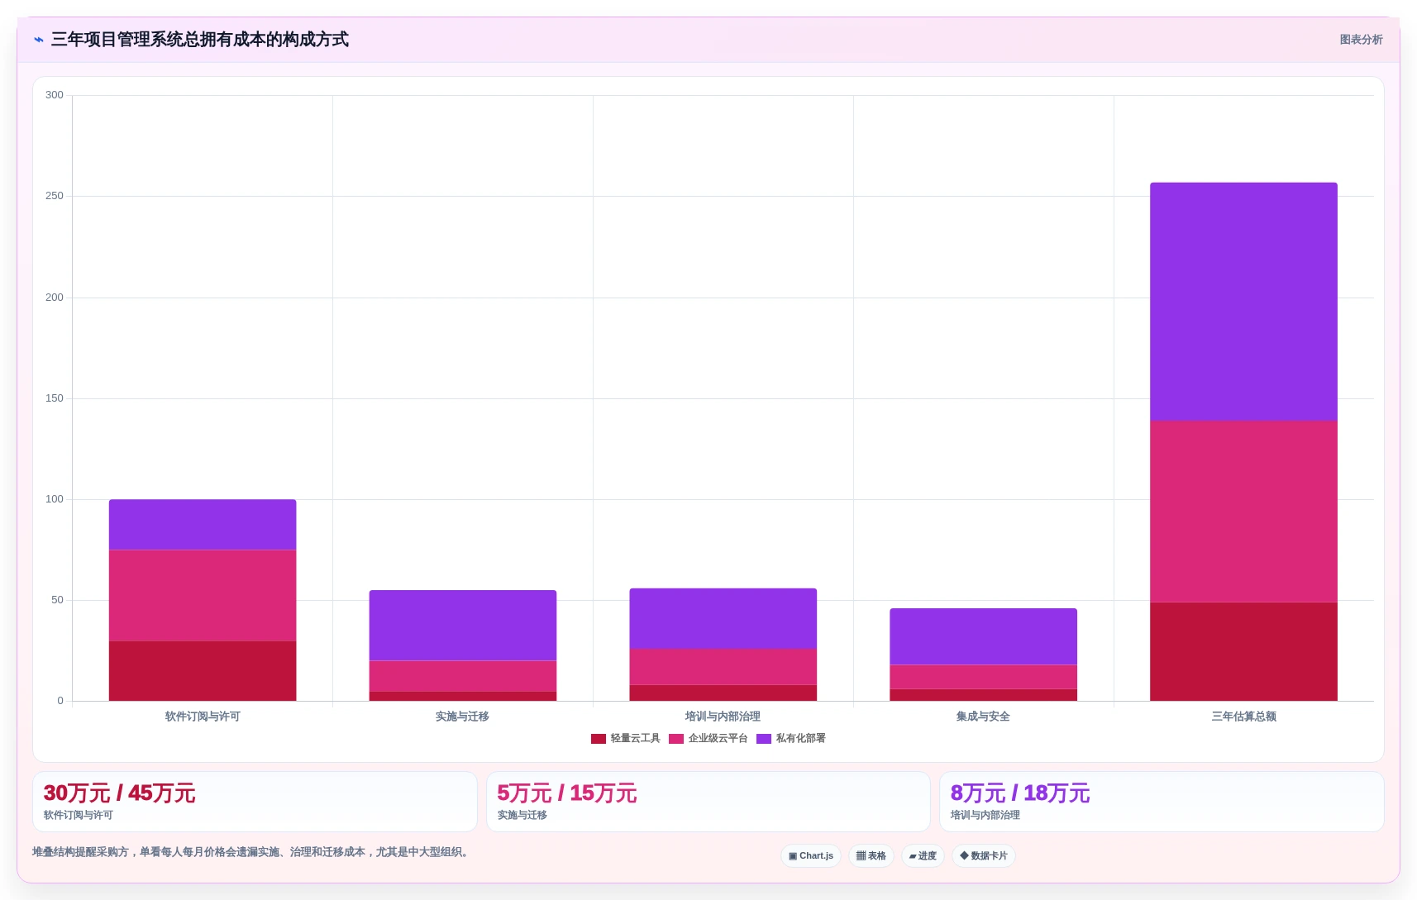This screenshot has width=1417, height=900.
Task: Select the 进度 tag chip
Action: (x=923, y=856)
